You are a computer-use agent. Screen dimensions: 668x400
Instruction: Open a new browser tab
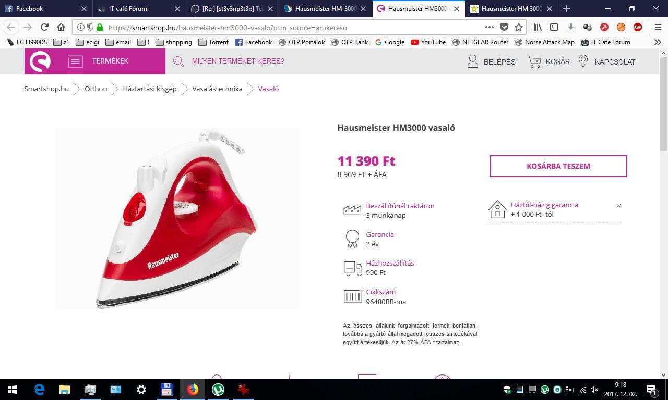click(567, 8)
